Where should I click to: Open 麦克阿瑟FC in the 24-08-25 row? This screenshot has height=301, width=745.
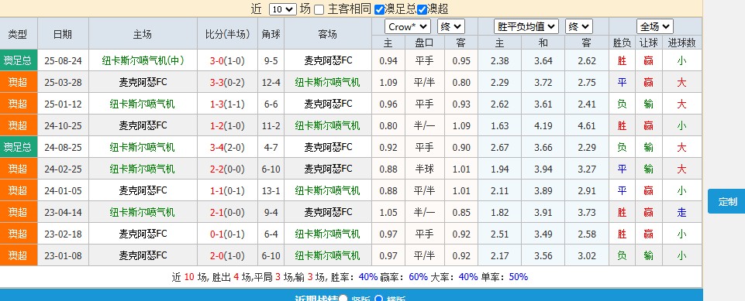tap(329, 148)
